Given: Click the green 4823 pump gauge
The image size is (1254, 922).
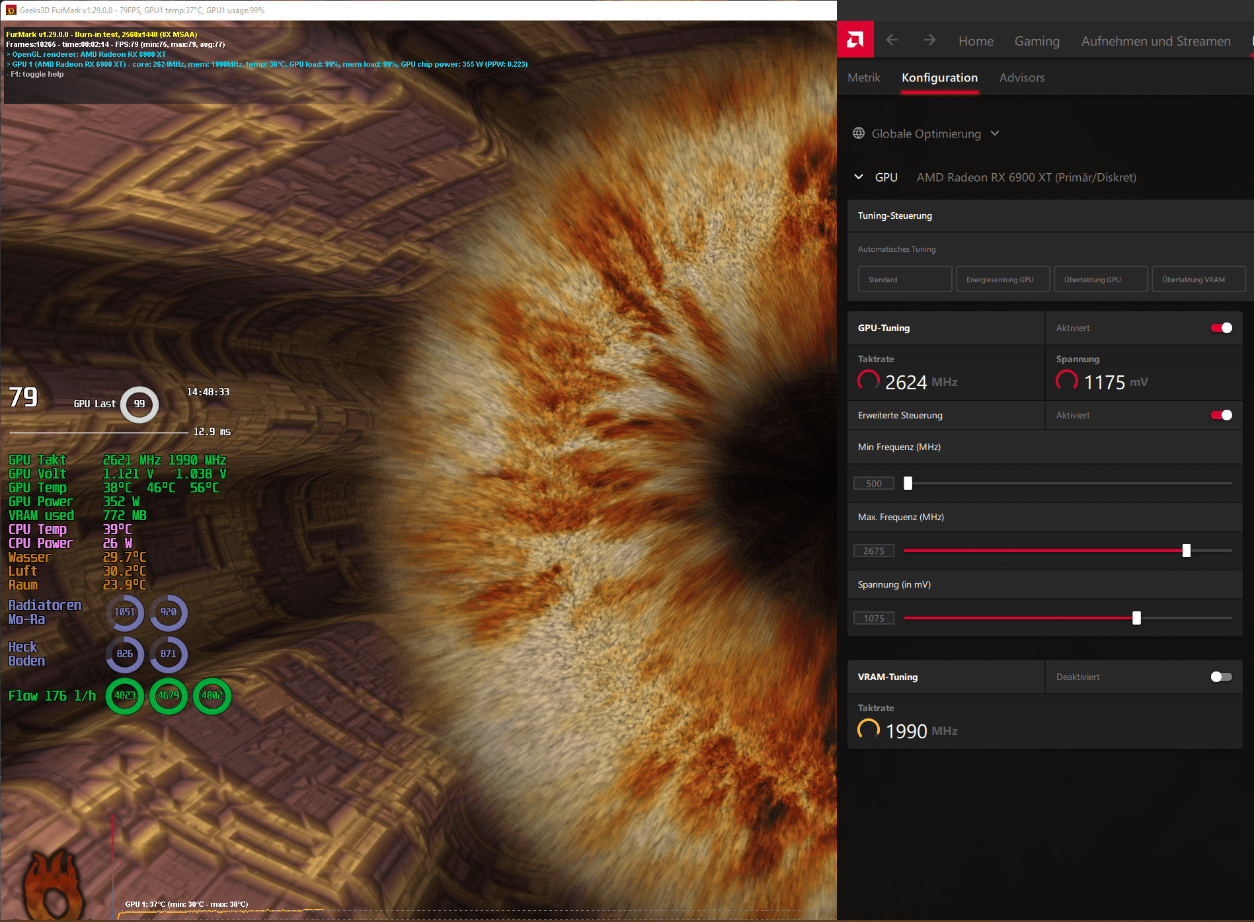Looking at the screenshot, I should click(x=125, y=696).
